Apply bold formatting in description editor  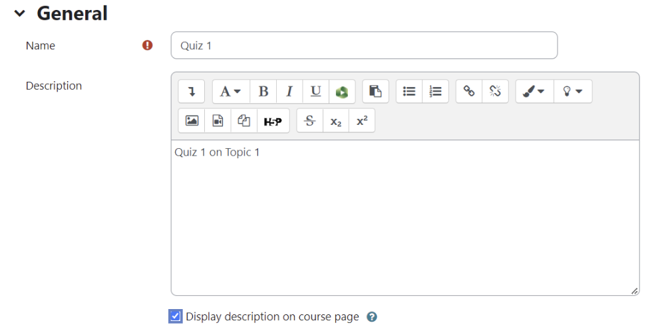263,92
